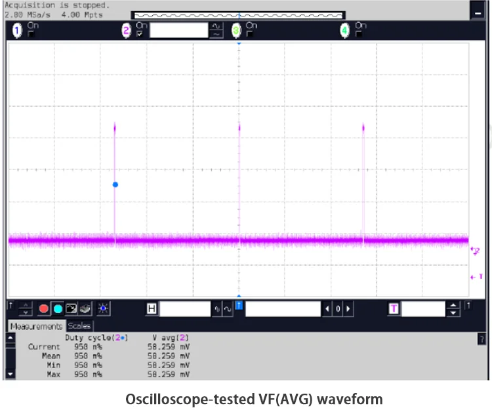Screen dimensions: 492x414
Task: Click the memory bar waveform overview
Action: click(x=239, y=14)
